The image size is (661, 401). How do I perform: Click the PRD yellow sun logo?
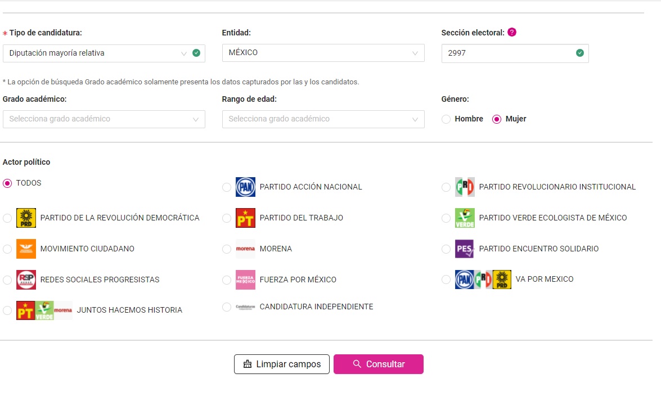point(26,218)
